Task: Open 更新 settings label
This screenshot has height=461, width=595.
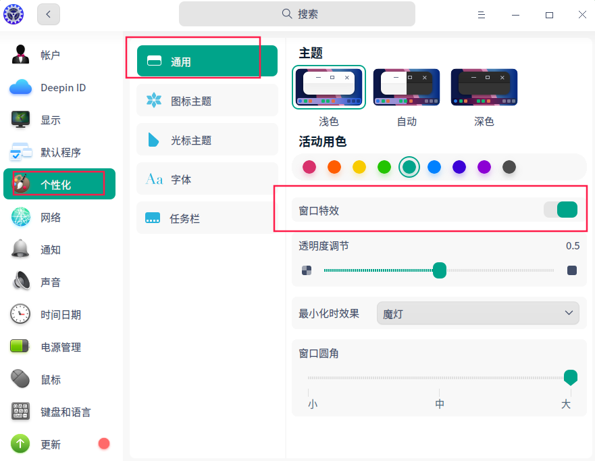Action: click(x=51, y=444)
